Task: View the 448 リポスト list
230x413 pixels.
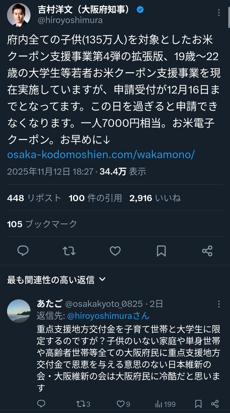Action: [34, 198]
